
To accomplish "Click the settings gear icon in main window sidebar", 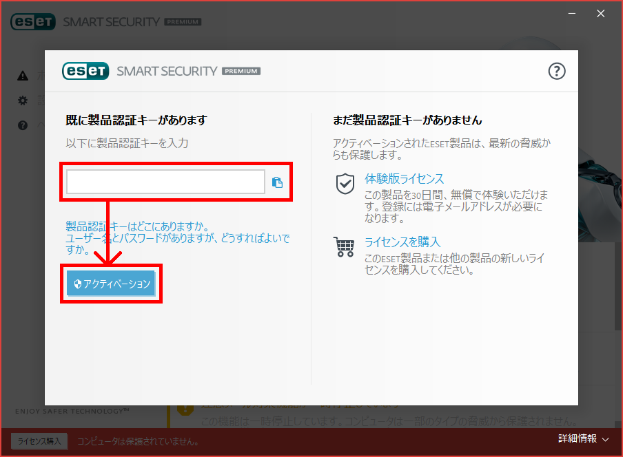I will [x=23, y=100].
